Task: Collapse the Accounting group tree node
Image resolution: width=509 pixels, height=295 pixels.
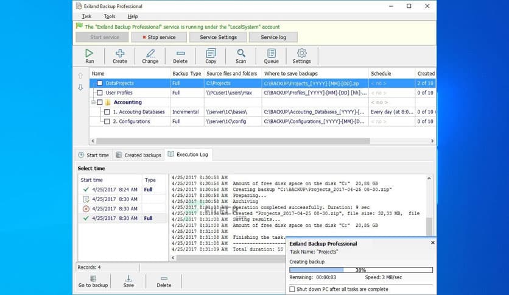Action: pos(93,102)
